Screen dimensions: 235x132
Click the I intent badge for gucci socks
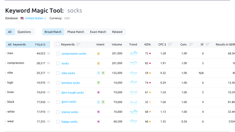pos(98,102)
